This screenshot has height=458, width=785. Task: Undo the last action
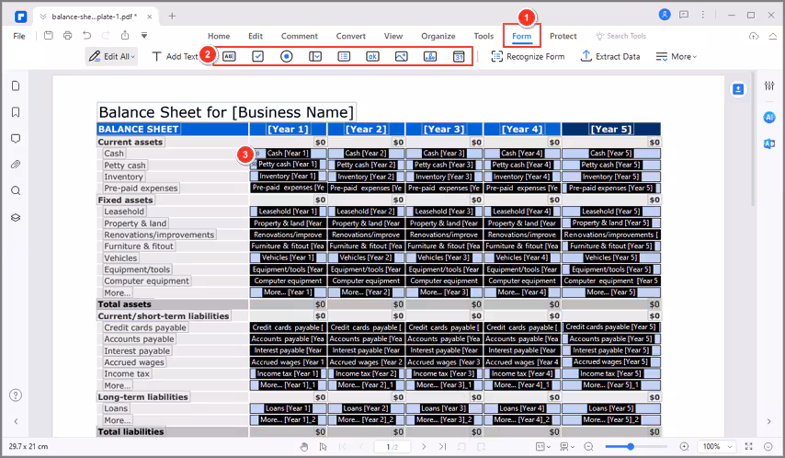[x=87, y=36]
